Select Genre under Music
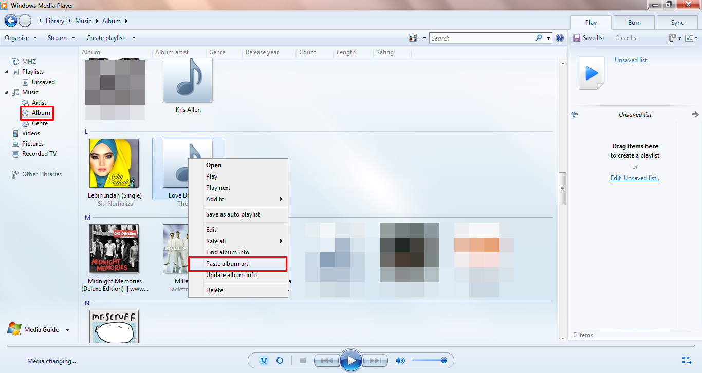This screenshot has height=373, width=702. (x=40, y=123)
